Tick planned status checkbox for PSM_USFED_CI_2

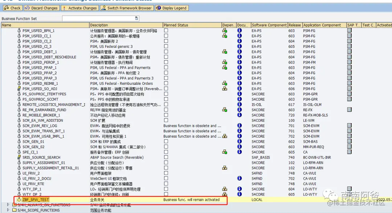(x=166, y=41)
